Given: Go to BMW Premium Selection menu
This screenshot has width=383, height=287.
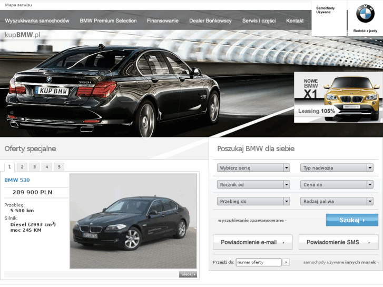Looking at the screenshot, I should [x=108, y=21].
